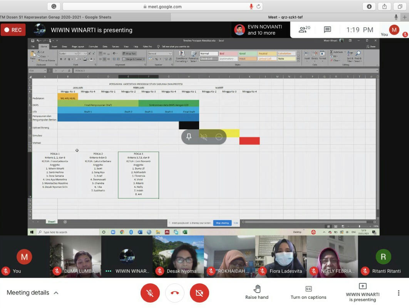This screenshot has width=409, height=308.
Task: Click the Raise hand icon
Action: (257, 289)
